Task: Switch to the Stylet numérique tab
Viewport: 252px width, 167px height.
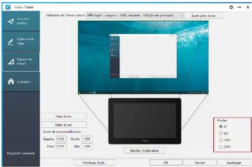Action: [x=21, y=41]
